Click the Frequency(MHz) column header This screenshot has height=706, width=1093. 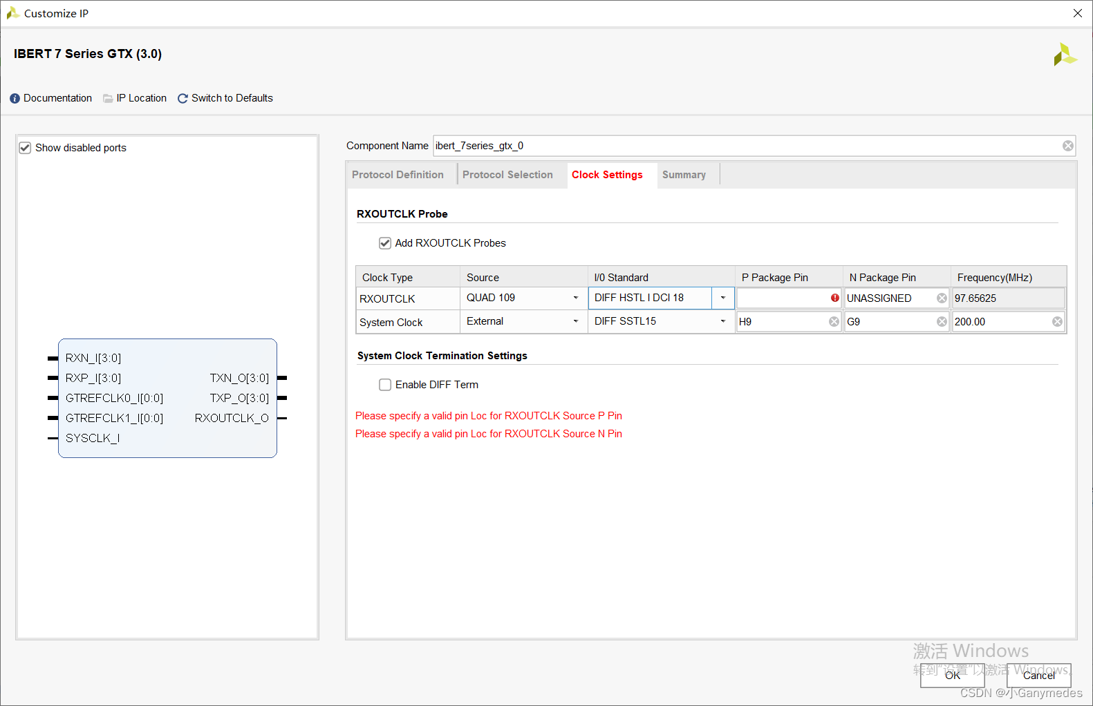click(1009, 277)
